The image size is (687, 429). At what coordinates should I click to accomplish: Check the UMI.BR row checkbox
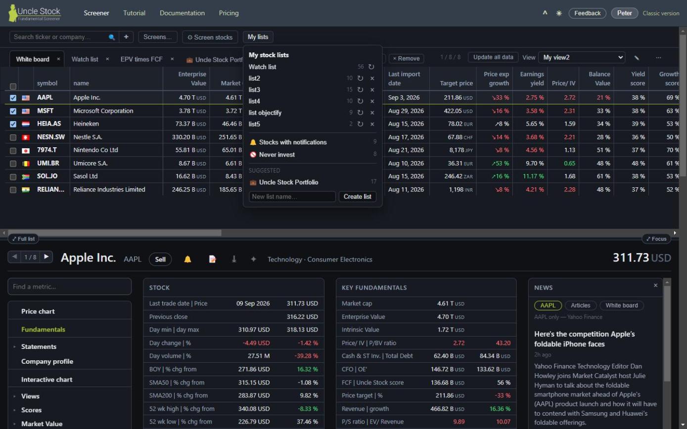pyautogui.click(x=13, y=164)
